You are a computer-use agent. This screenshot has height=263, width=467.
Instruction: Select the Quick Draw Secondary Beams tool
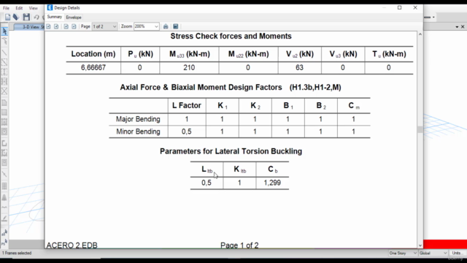click(x=4, y=81)
